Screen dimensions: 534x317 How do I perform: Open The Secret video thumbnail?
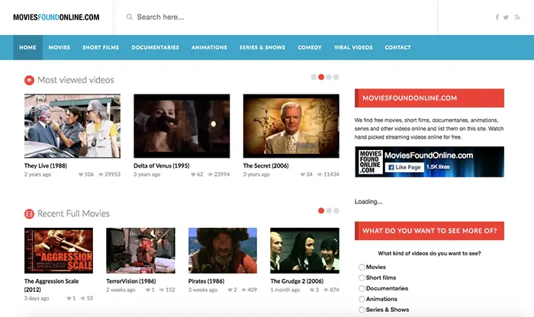pos(291,126)
